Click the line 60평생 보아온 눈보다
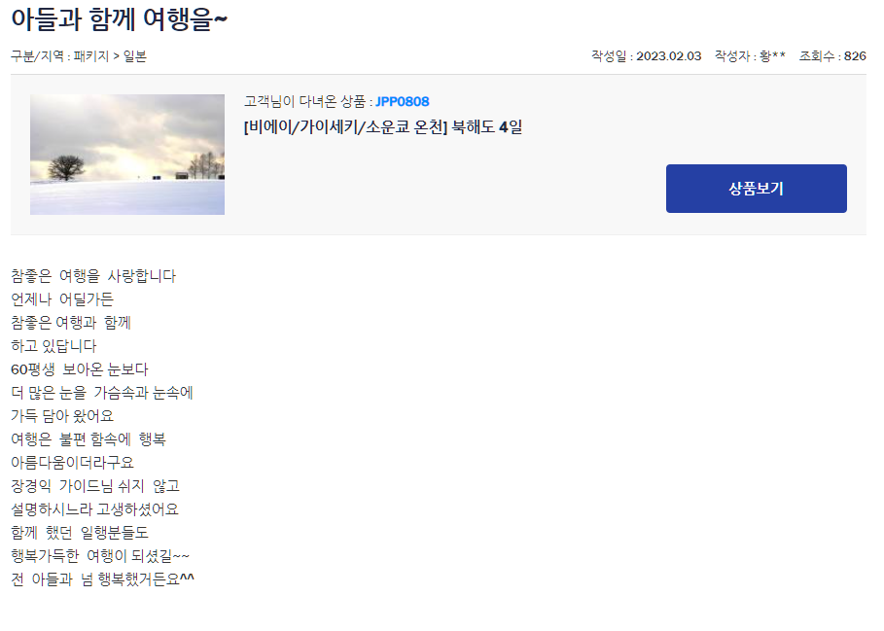The image size is (884, 631). pos(80,369)
